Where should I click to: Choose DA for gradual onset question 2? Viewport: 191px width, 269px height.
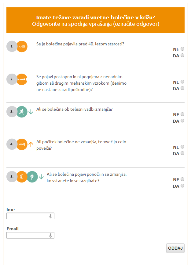click(x=182, y=88)
